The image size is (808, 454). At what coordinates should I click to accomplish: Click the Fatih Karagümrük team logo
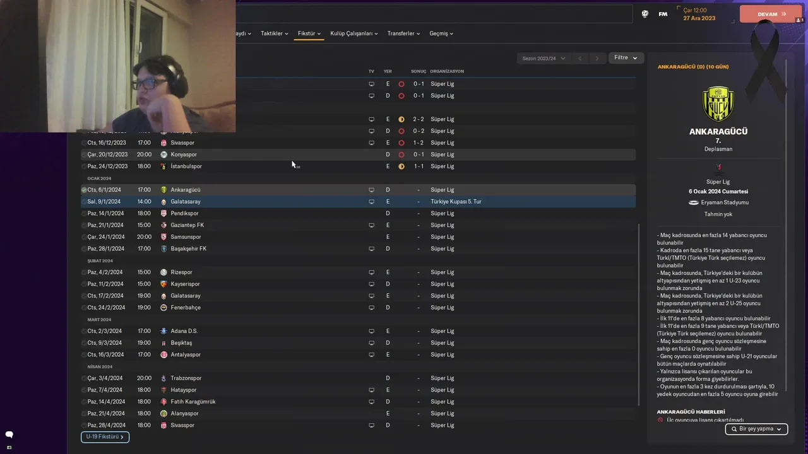[x=163, y=402]
